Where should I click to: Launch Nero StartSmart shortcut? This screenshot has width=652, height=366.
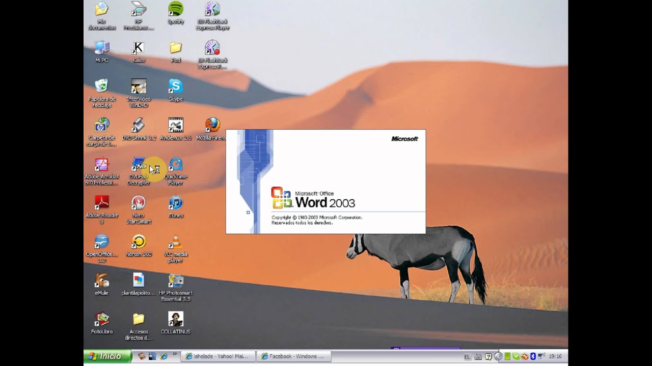tap(139, 209)
